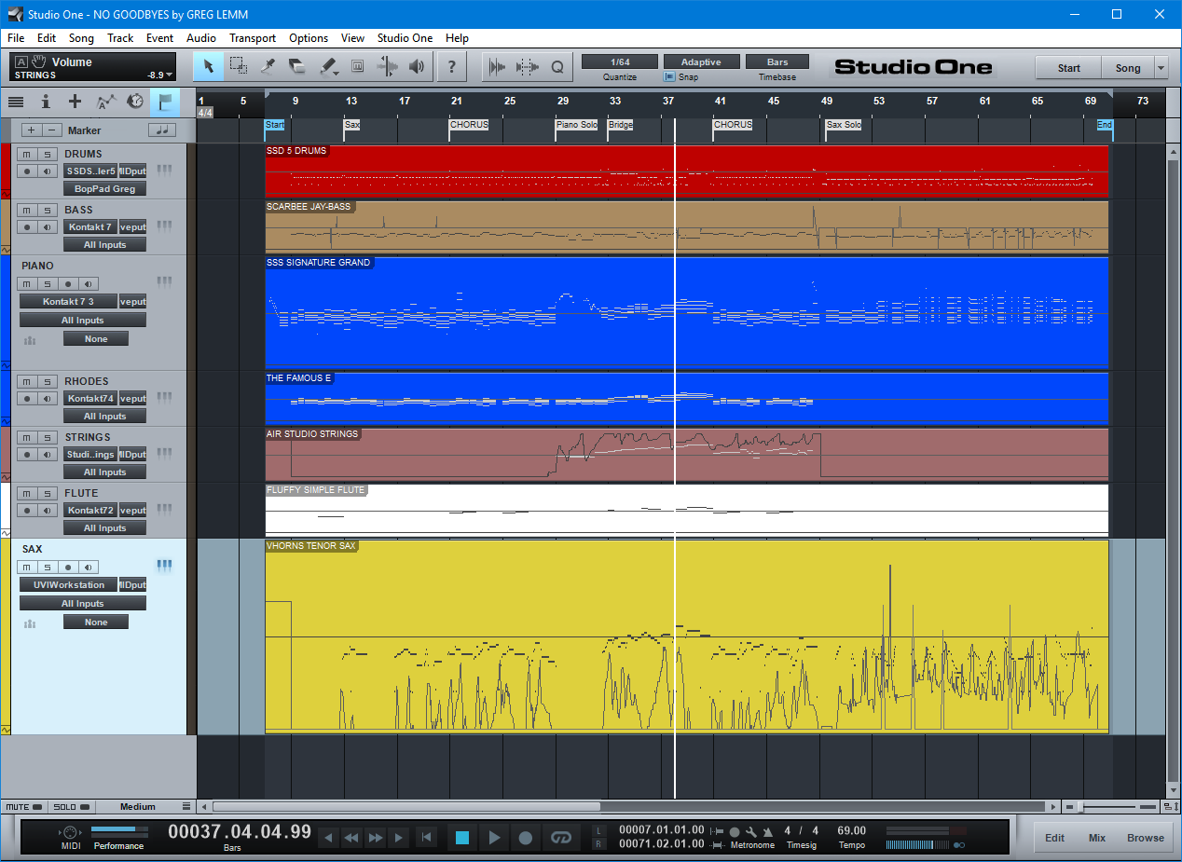
Task: Open the metronome wrench settings icon
Action: click(x=750, y=831)
